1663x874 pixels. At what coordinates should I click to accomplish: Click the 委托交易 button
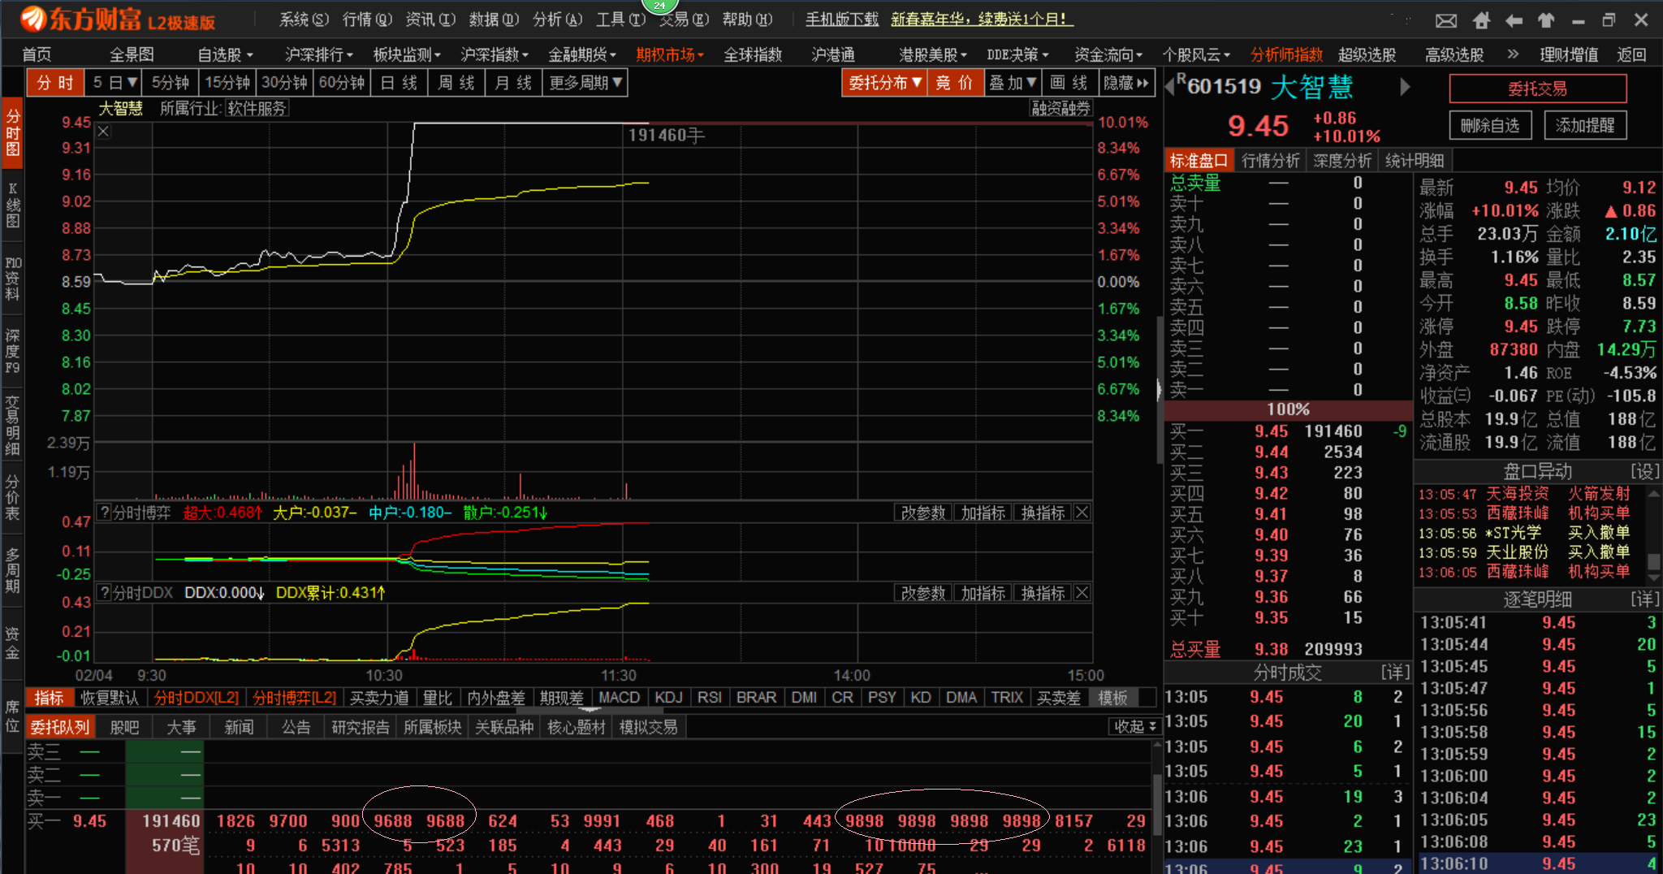(x=1538, y=89)
